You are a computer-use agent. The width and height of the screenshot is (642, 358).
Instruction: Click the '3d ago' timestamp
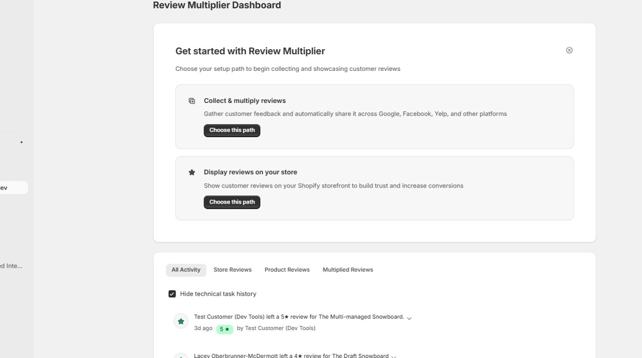(x=203, y=328)
